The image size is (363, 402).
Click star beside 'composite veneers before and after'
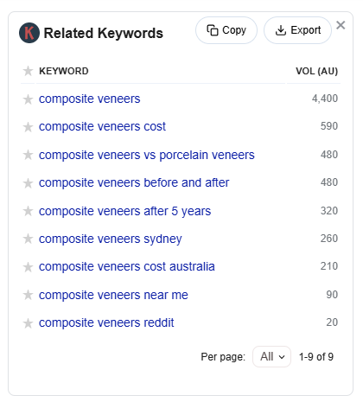[x=28, y=183]
